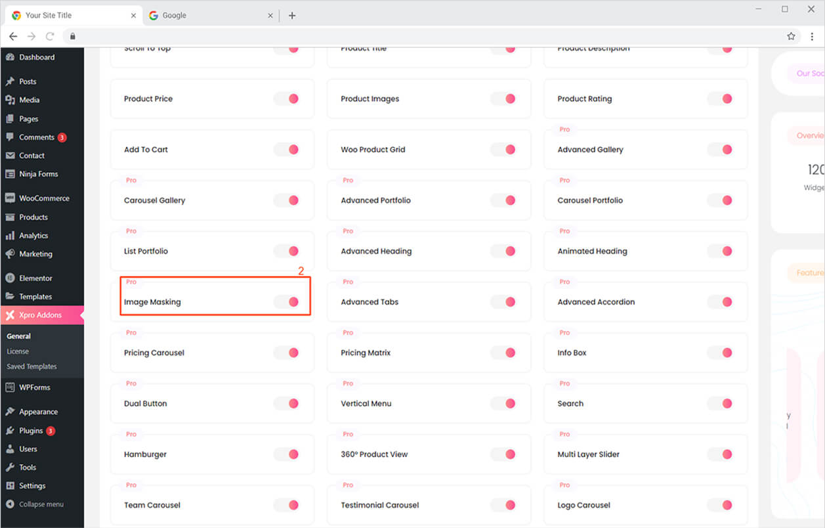Open the General submenu item

pyautogui.click(x=19, y=336)
